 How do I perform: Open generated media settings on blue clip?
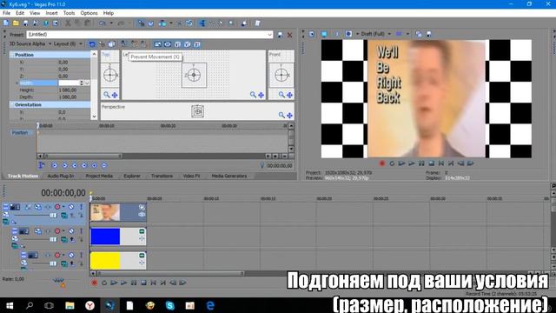point(142,231)
